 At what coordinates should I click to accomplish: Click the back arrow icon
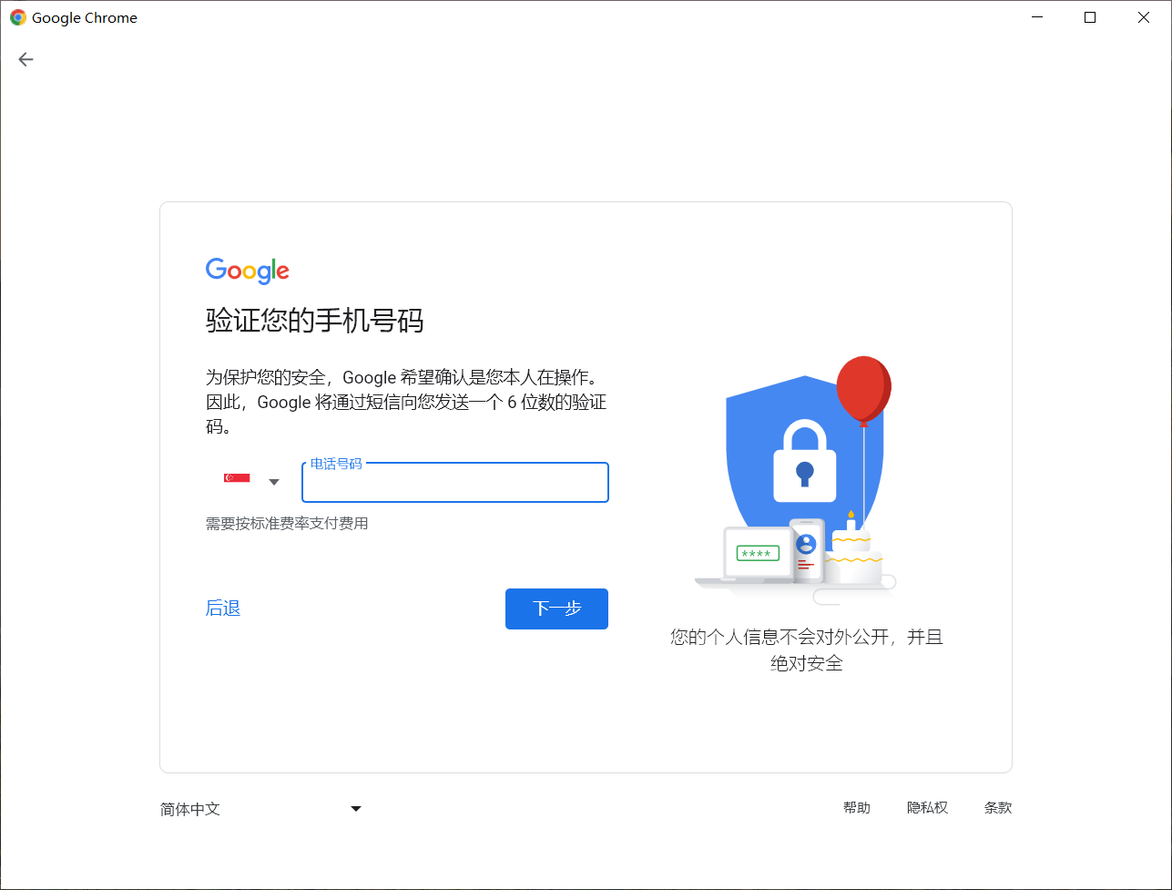[25, 59]
